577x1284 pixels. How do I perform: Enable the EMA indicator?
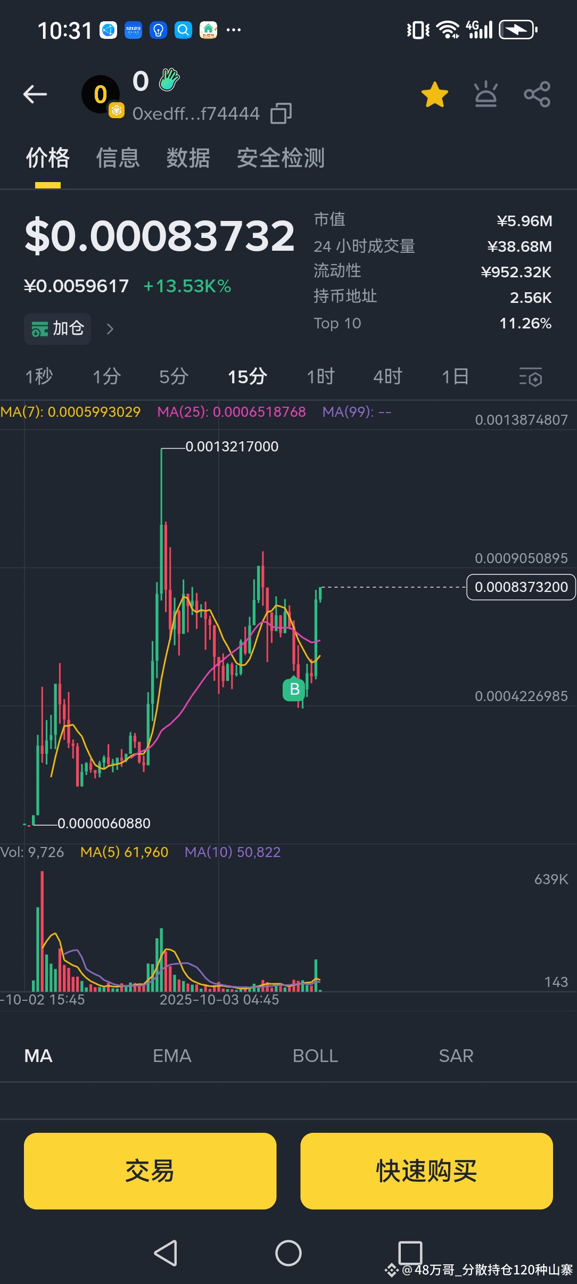point(172,1056)
